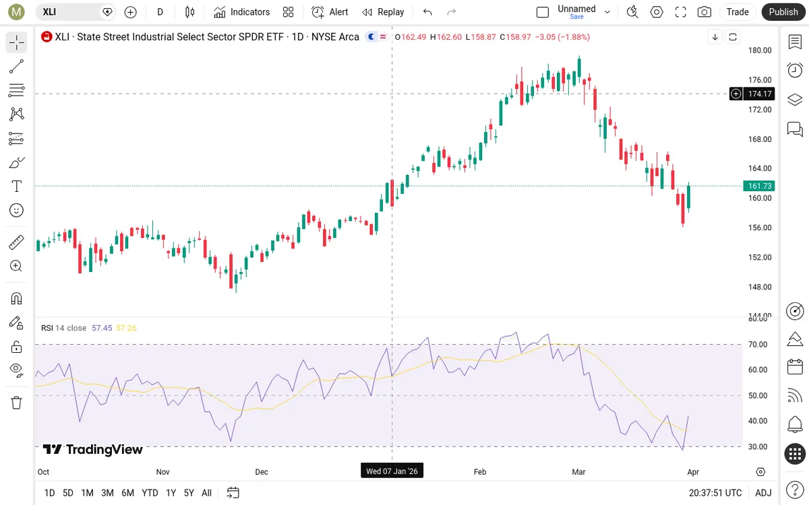
Task: Toggle the layout name checkbox square
Action: pyautogui.click(x=543, y=12)
